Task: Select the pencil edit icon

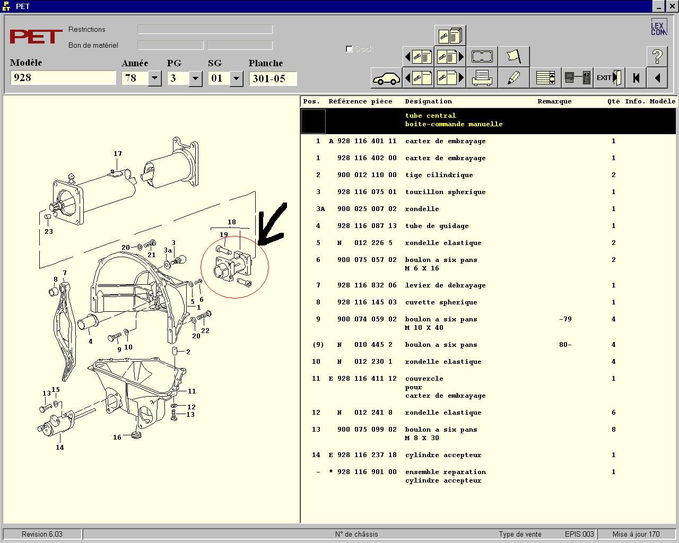Action: (x=513, y=78)
